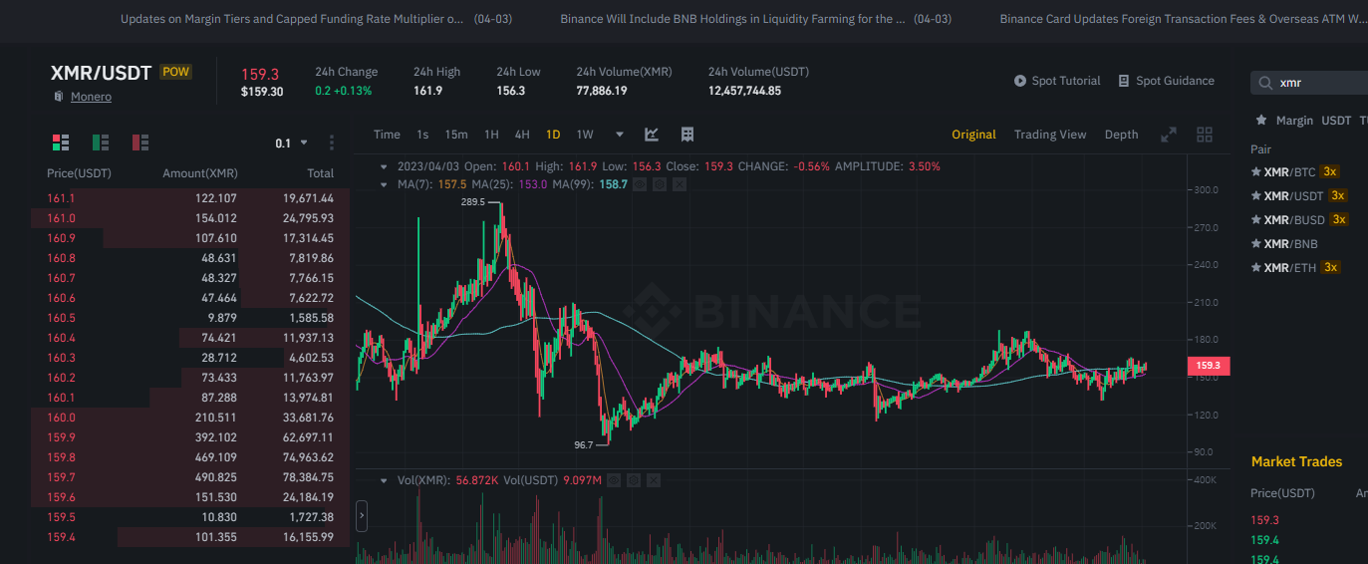Click the search magnifier icon
The width and height of the screenshot is (1368, 564).
(x=1265, y=83)
